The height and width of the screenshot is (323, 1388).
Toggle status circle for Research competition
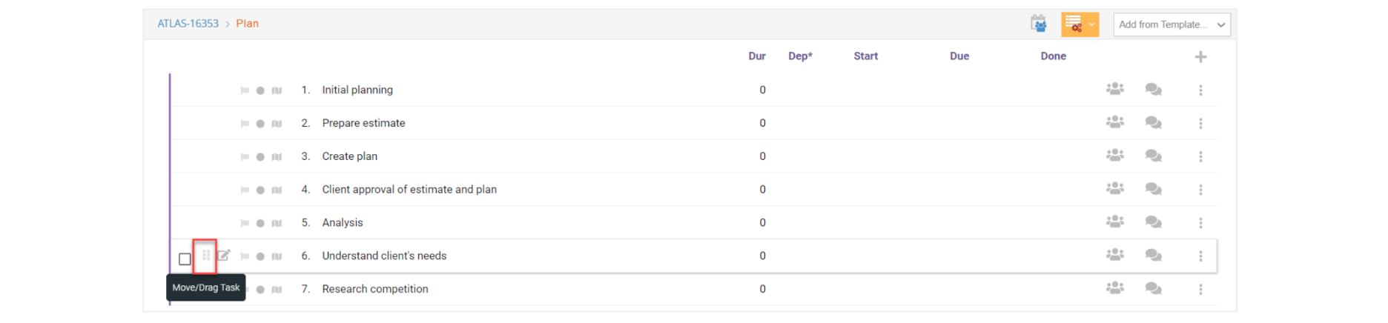click(260, 290)
